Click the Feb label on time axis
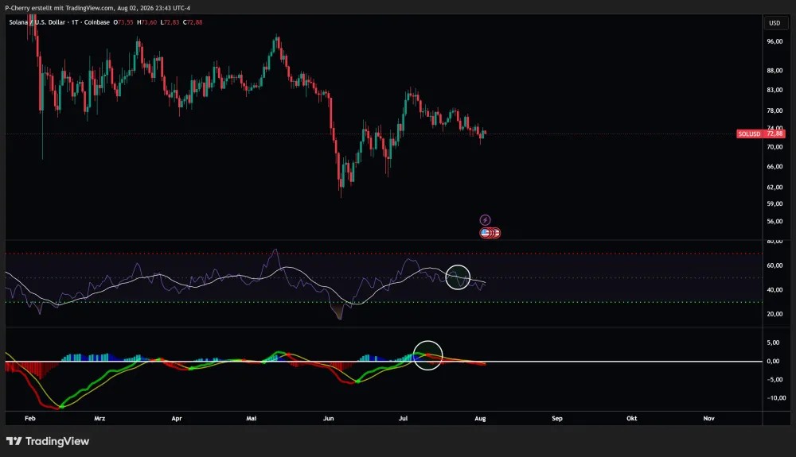 click(x=30, y=419)
